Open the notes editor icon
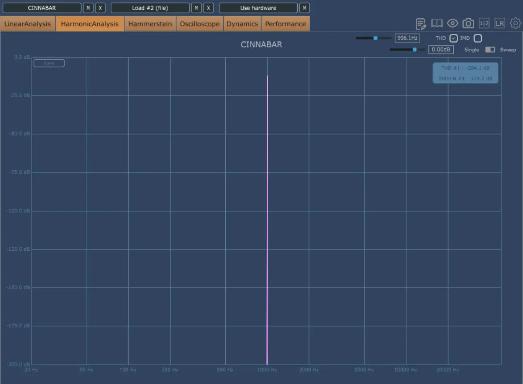 click(x=421, y=24)
